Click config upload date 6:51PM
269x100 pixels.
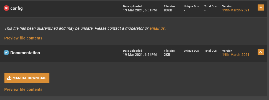coord(140,10)
